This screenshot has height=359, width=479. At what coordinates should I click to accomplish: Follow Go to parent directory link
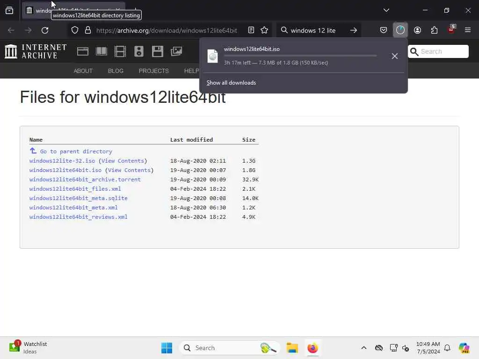76,151
